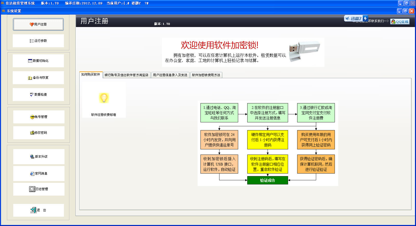Viewport: 416px width, 226px height.
Task: Open the 银行账号及佳达软件官方淘宝店 tab
Action: point(126,75)
